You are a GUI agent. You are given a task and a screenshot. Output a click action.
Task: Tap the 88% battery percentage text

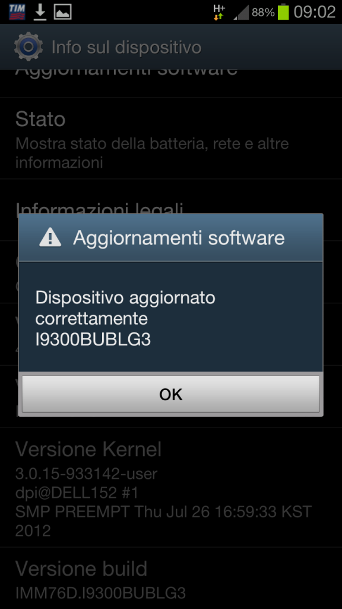click(263, 12)
